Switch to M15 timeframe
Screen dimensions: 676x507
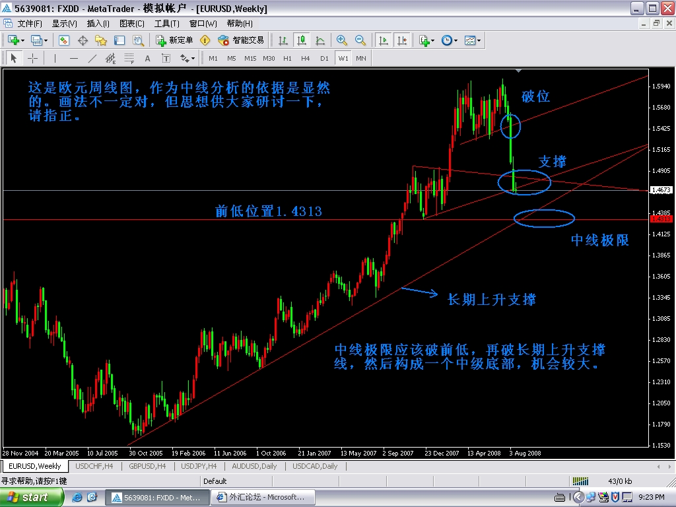[250, 58]
